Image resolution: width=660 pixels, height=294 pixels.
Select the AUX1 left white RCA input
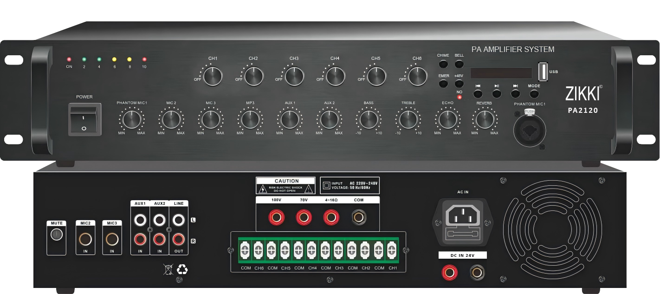pyautogui.click(x=140, y=219)
